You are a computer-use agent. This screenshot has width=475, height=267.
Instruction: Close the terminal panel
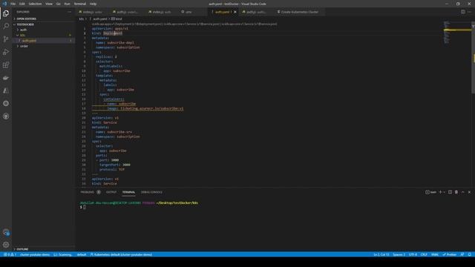click(469, 192)
